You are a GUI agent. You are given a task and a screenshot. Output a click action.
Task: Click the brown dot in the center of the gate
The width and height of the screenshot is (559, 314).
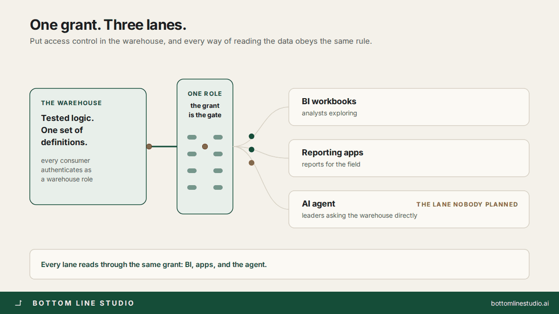click(x=205, y=147)
